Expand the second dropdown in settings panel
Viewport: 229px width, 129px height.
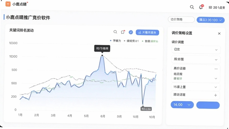(x=196, y=59)
